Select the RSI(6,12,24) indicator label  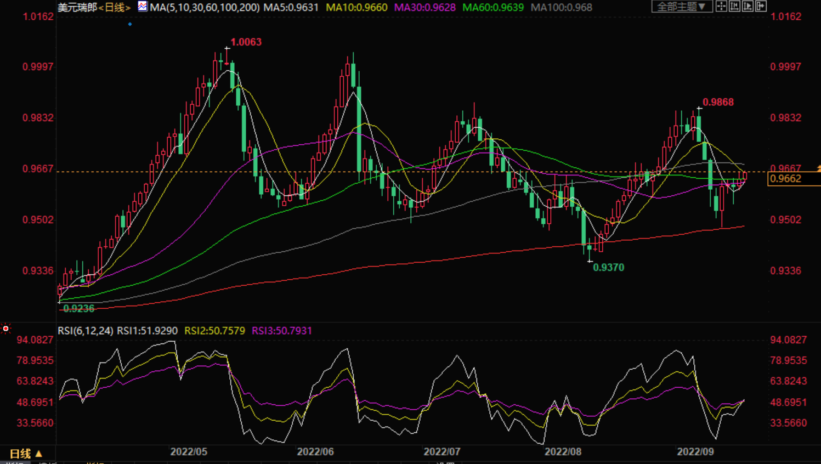coord(86,331)
